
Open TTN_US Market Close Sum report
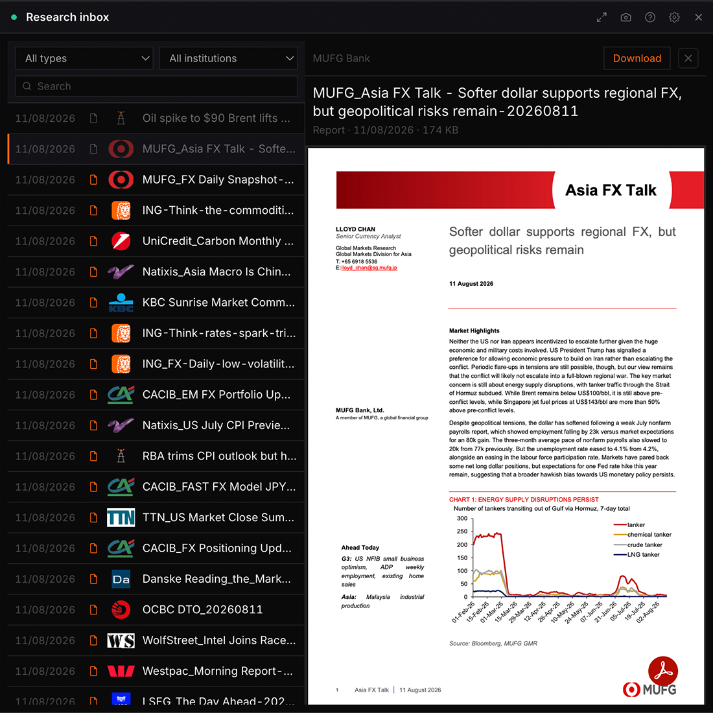[x=156, y=517]
